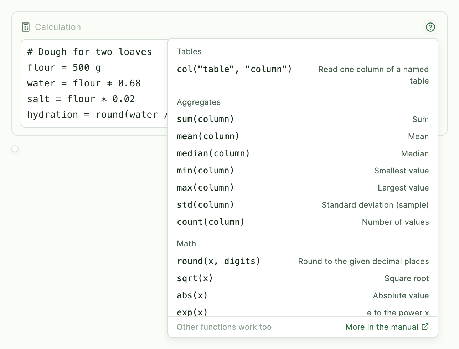The image size is (459, 349).
Task: Click inside the formula editor text area
Action: (94, 84)
